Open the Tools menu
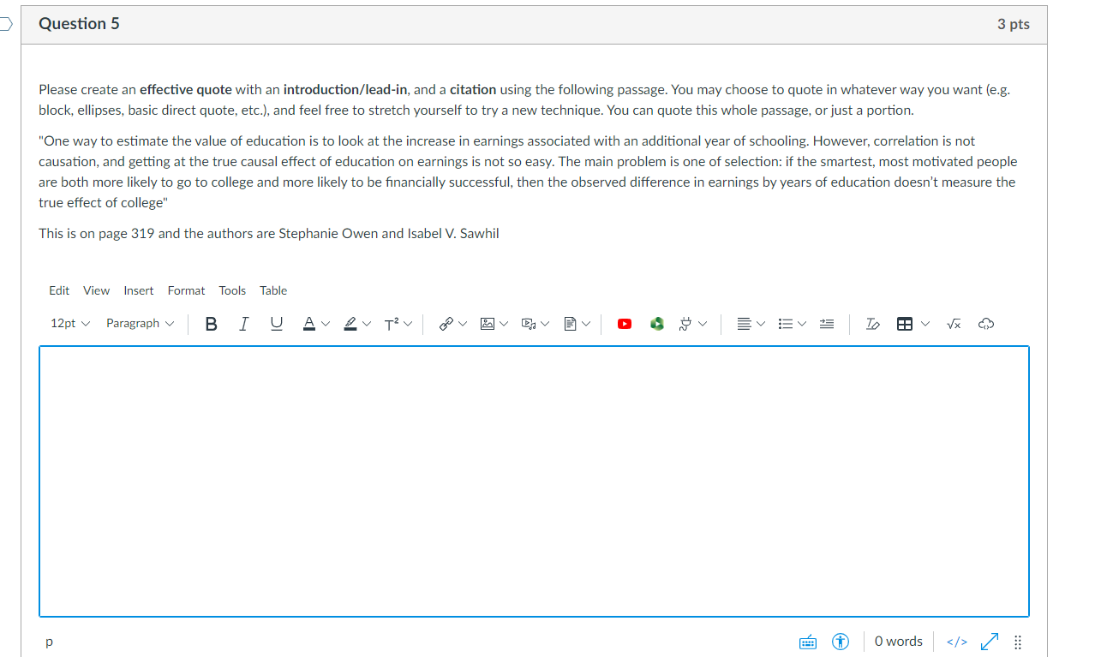This screenshot has height=657, width=1113. (x=232, y=290)
